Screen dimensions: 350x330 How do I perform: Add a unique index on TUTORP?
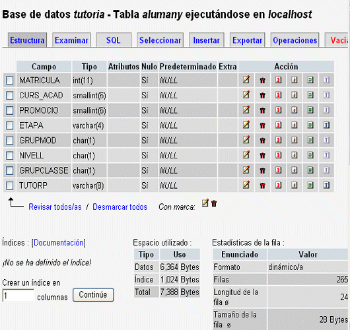(310, 185)
